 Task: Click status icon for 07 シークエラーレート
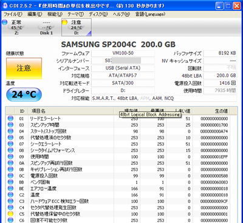[x=10, y=144]
